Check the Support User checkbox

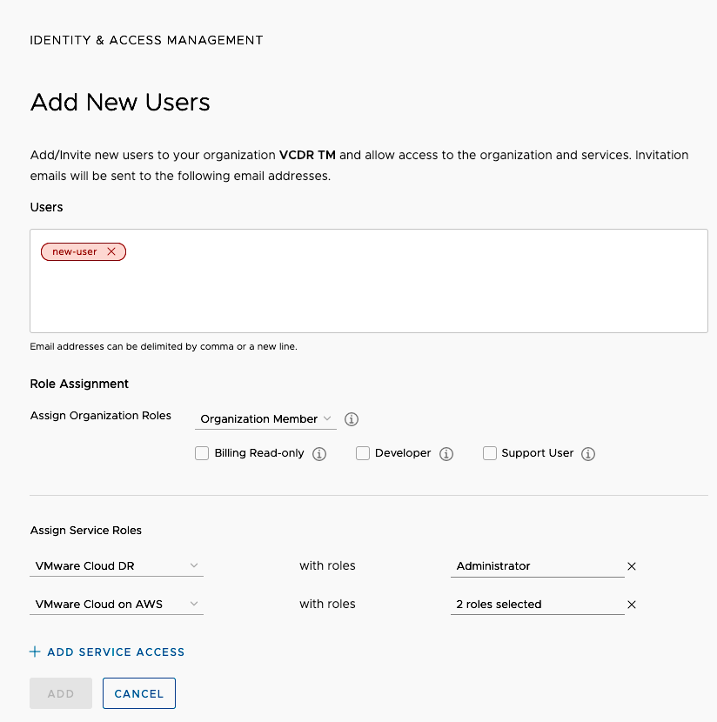pyautogui.click(x=490, y=453)
